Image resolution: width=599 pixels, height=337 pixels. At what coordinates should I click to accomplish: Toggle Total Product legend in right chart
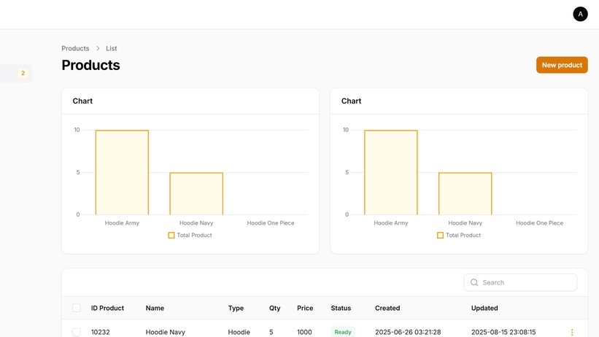click(459, 235)
